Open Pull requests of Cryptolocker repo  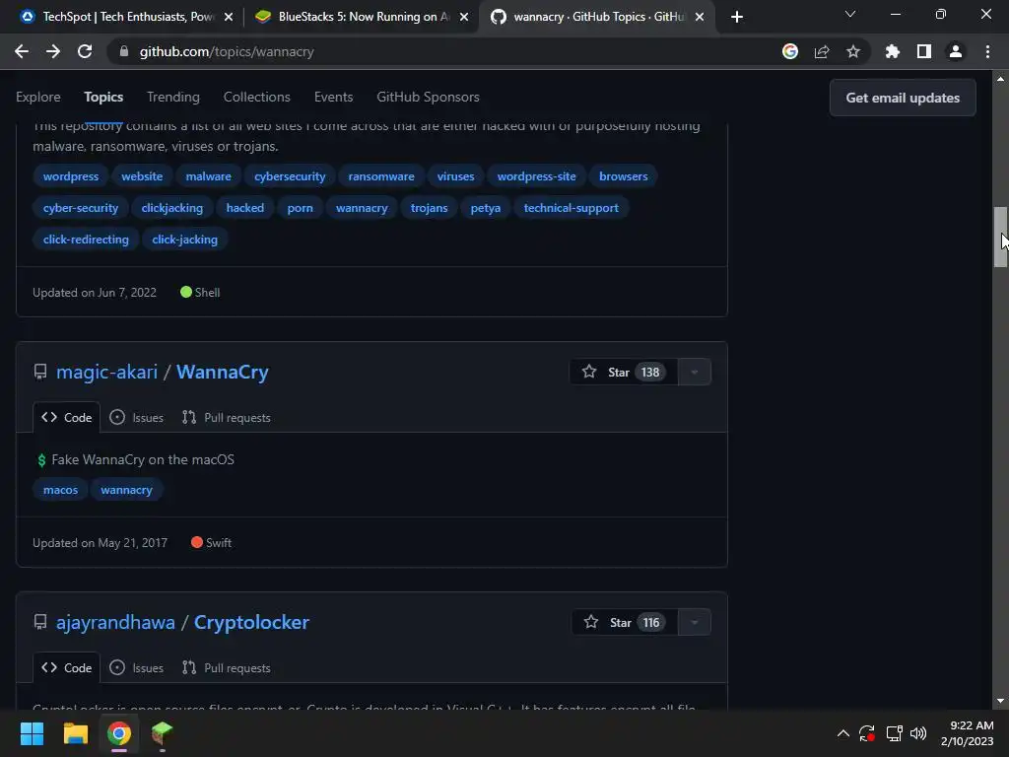(226, 667)
